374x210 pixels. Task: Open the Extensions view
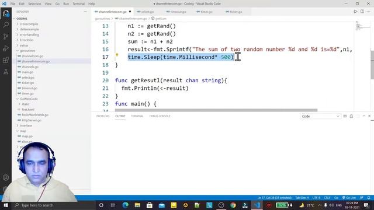point(6,60)
